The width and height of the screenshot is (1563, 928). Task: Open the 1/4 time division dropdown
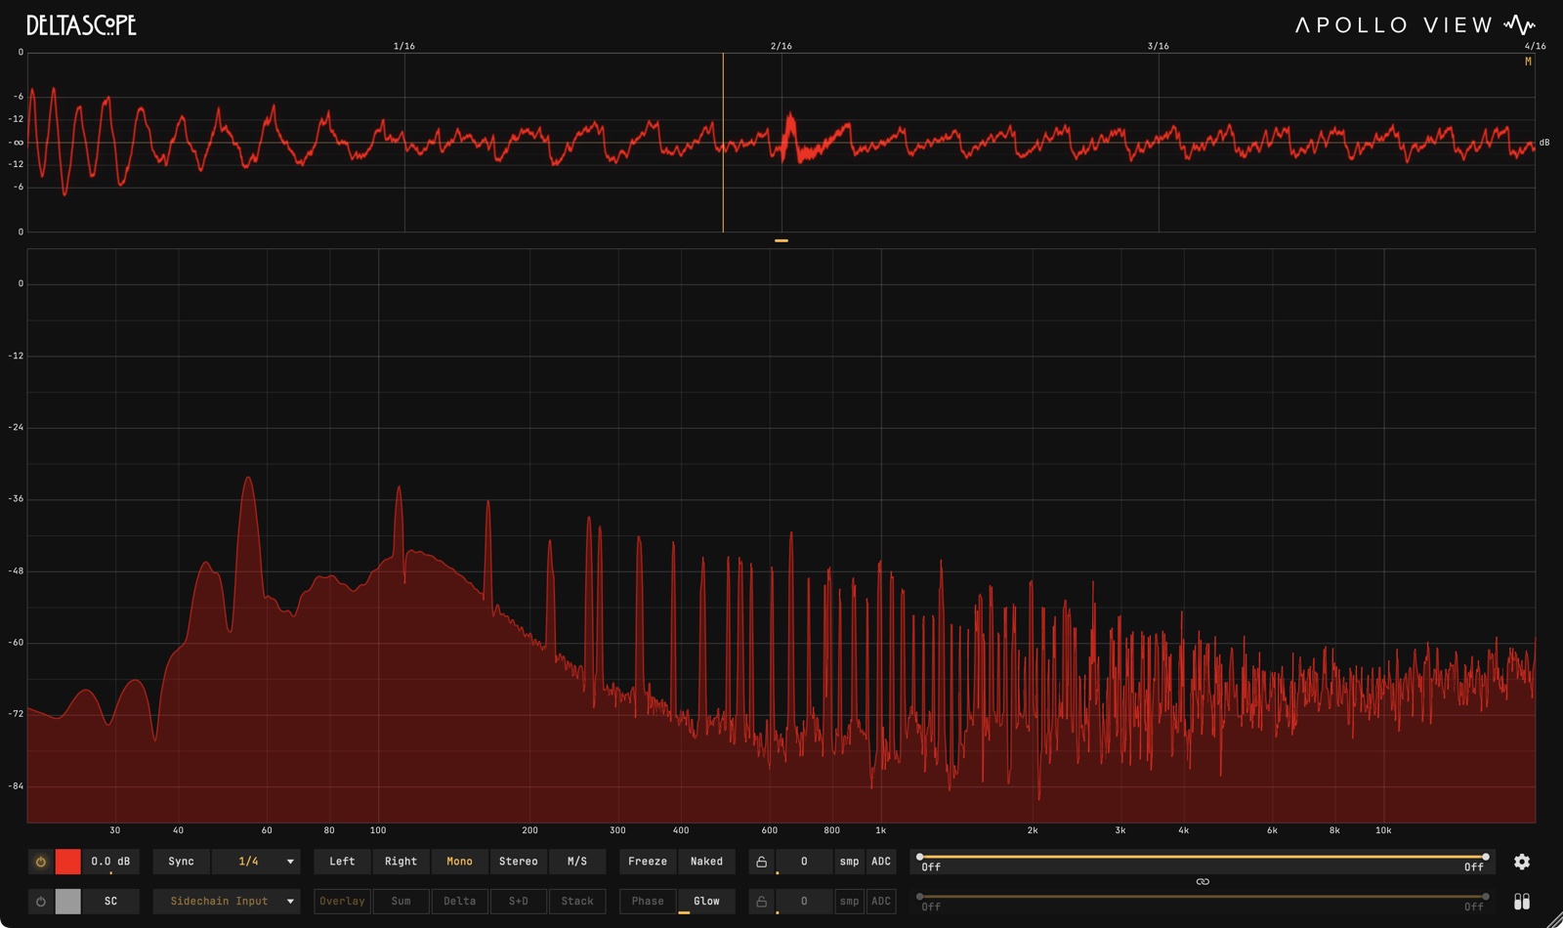pos(256,862)
